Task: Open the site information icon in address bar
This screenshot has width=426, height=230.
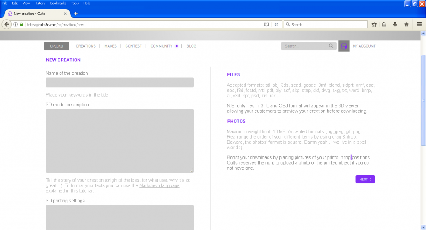Action: point(16,24)
